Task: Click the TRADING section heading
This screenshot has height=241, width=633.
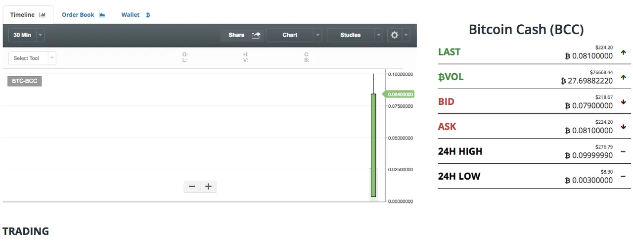Action: 26,231
